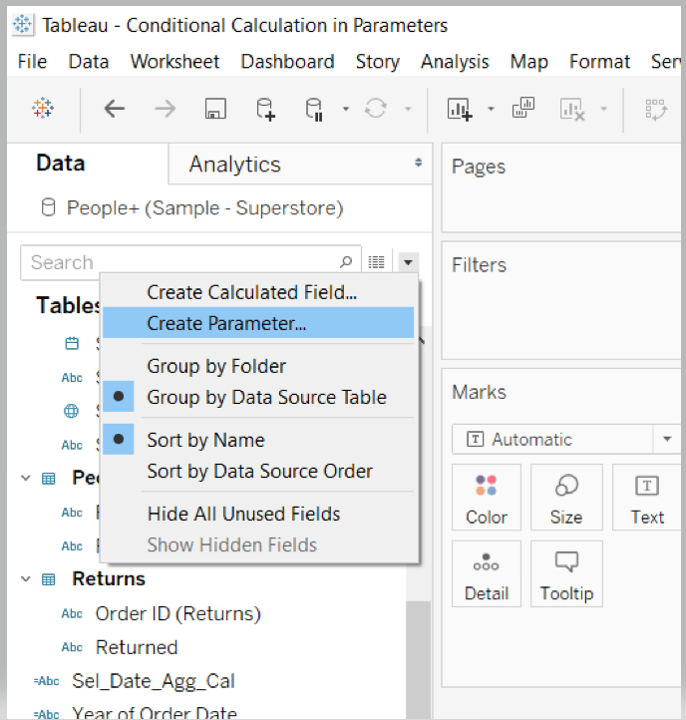The width and height of the screenshot is (686, 720).
Task: Open the Data menu
Action: click(x=89, y=62)
